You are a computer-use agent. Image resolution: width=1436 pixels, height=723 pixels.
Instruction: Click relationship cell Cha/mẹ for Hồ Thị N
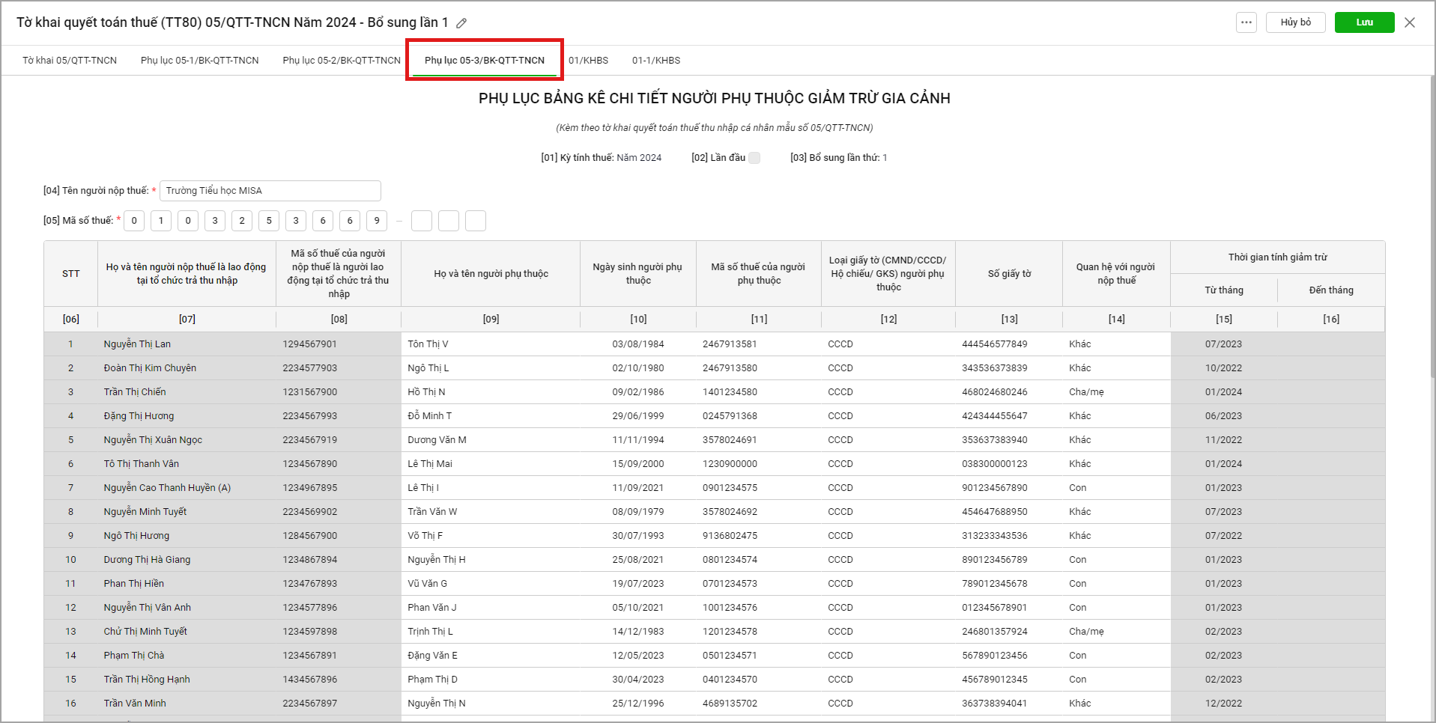1115,392
